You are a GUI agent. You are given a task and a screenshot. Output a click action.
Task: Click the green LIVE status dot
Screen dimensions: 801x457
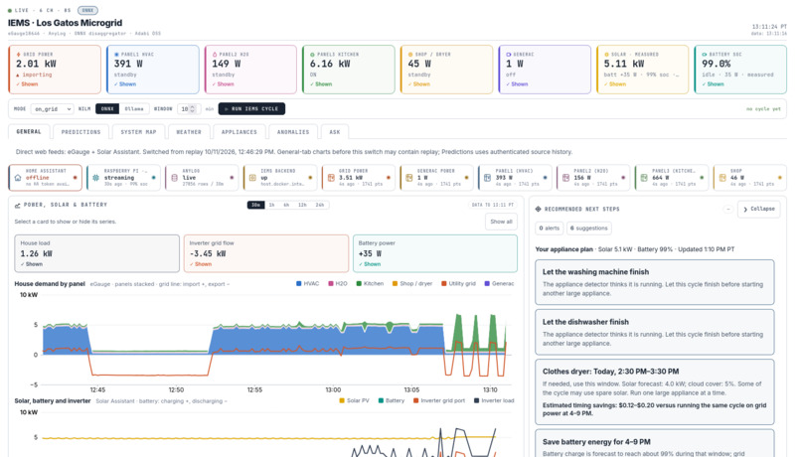[x=10, y=10]
